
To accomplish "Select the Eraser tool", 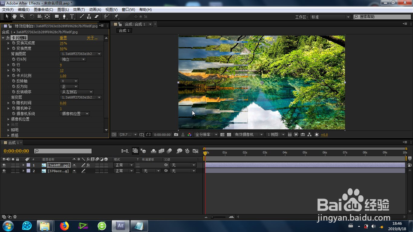I will (97, 17).
